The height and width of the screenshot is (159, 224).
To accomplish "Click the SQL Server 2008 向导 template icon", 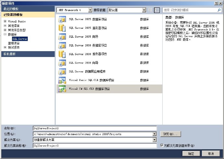I will click(x=62, y=63).
